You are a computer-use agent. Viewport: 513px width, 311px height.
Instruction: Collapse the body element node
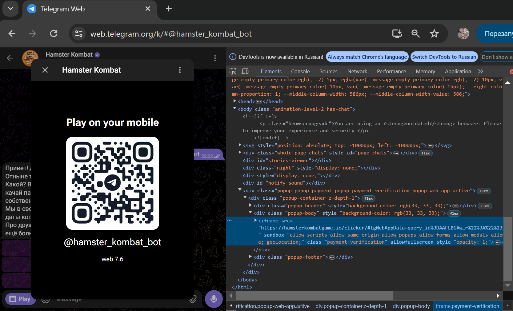point(234,108)
